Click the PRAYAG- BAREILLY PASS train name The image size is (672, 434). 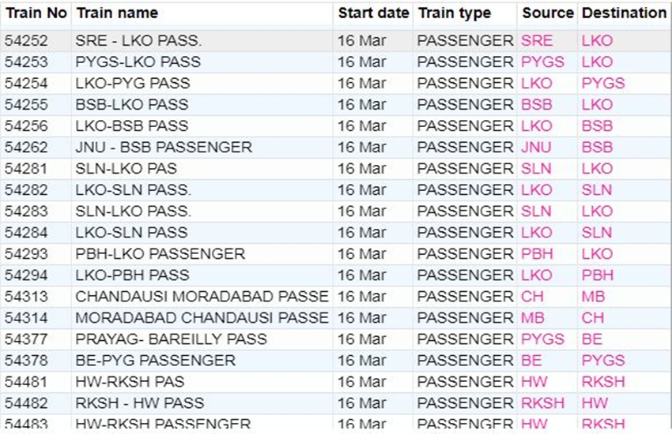(x=171, y=339)
